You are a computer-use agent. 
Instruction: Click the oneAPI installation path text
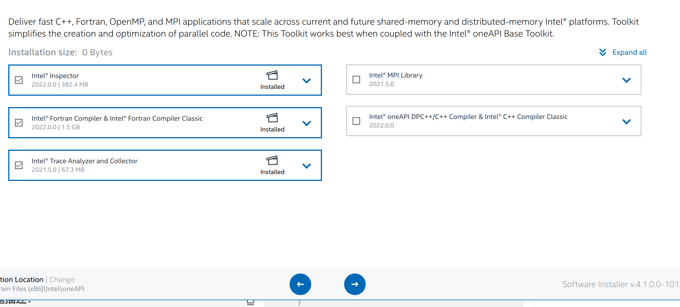[43, 289]
